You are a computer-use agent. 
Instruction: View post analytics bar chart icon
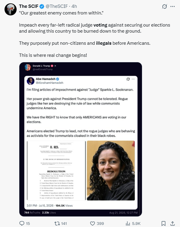[128, 223]
